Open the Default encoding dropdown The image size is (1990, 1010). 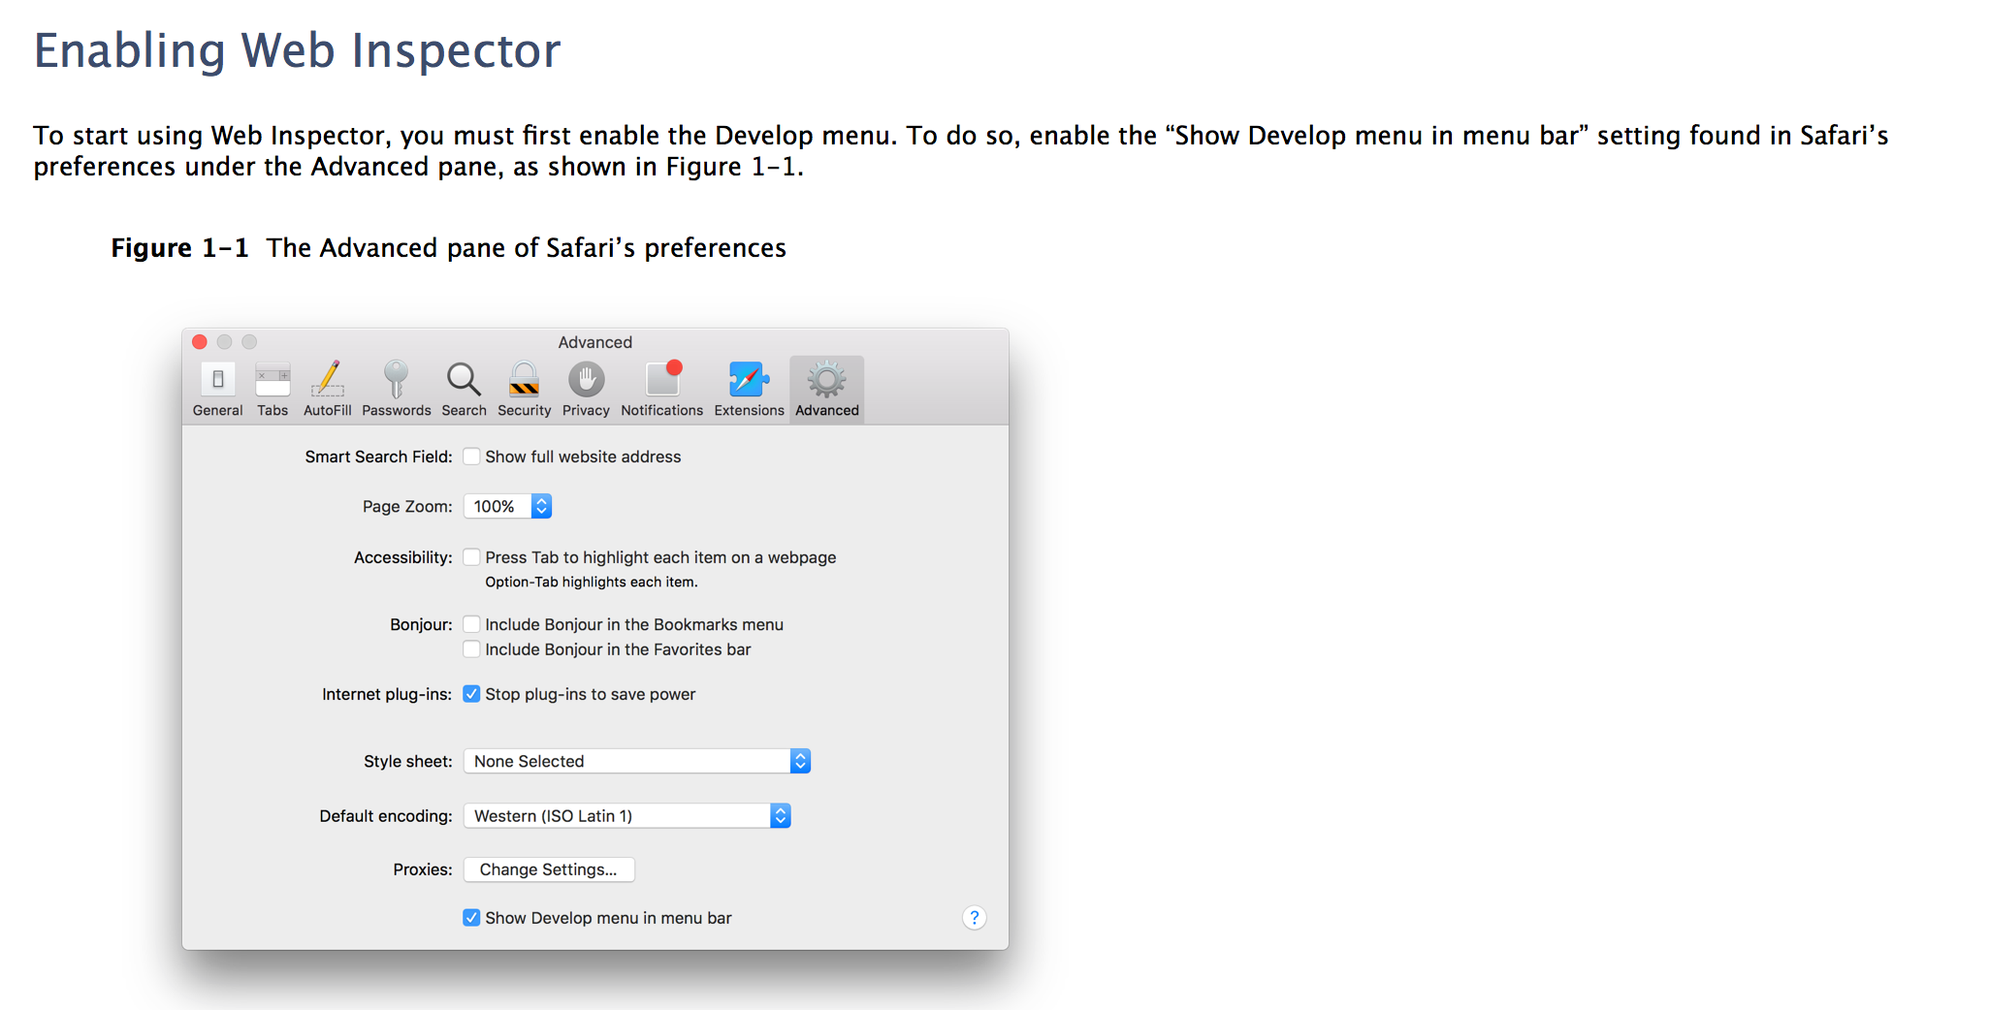pyautogui.click(x=627, y=816)
